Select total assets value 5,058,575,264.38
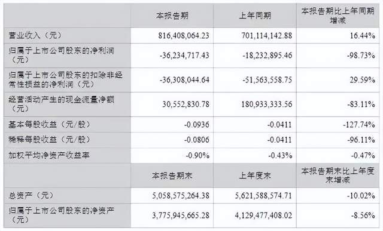This screenshot has width=383, height=231. (181, 196)
